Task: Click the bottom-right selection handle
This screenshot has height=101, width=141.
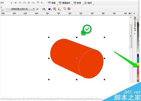Action: coord(104,79)
